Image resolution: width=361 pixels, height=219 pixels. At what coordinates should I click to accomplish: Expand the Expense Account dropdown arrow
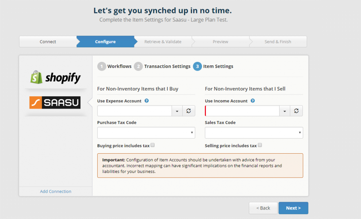177,111
